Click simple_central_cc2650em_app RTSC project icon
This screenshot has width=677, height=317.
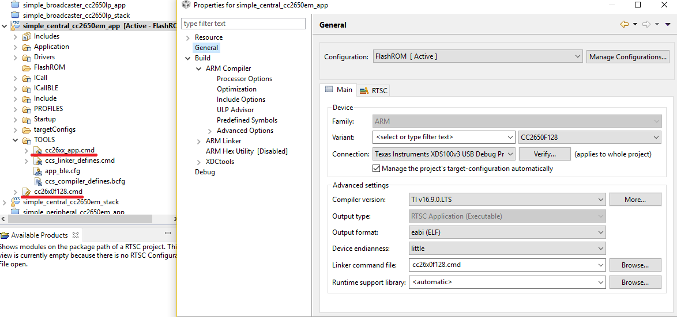(x=16, y=26)
